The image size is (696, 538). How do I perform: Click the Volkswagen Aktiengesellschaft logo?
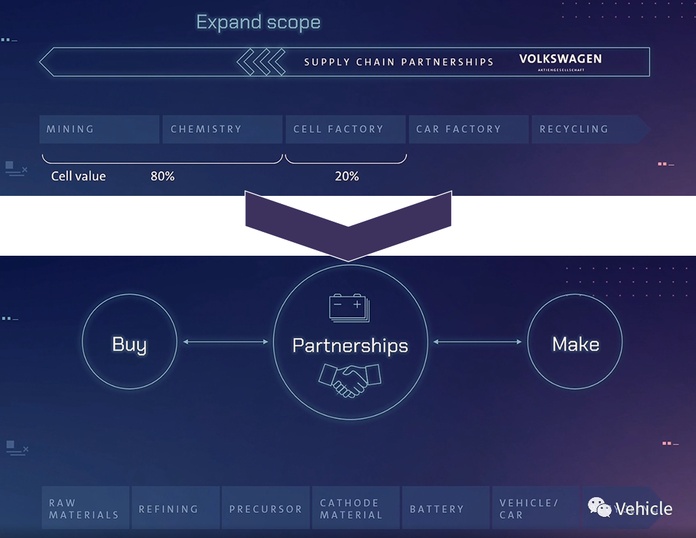point(560,62)
